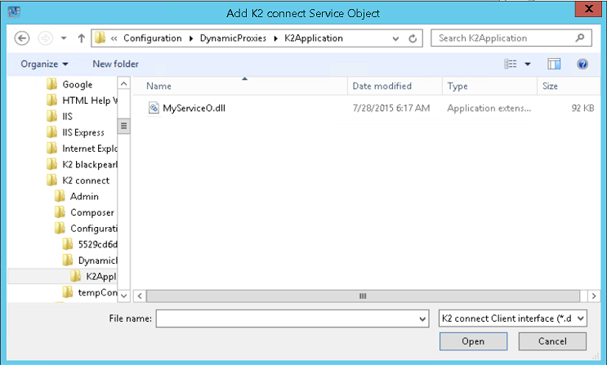Click the Refresh address bar icon

[414, 38]
